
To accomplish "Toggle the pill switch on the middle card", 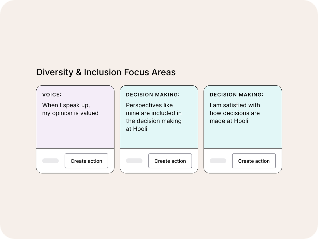I will point(134,161).
